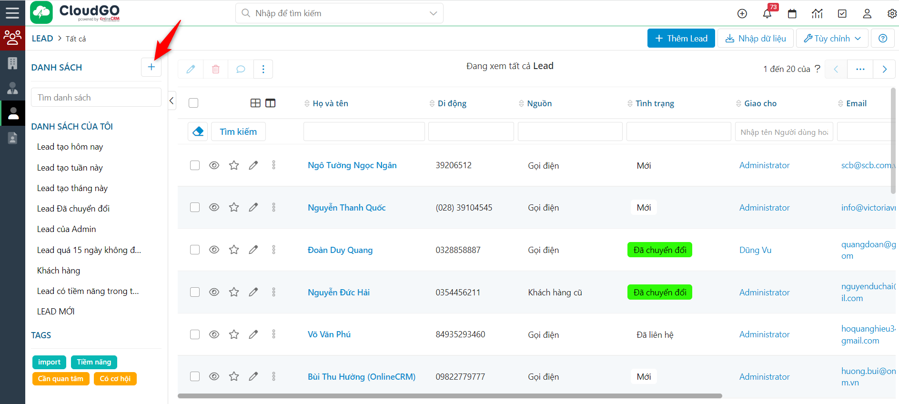Check the box for Nguyễn Thanh Quốc row
This screenshot has height=404, width=899.
click(195, 207)
